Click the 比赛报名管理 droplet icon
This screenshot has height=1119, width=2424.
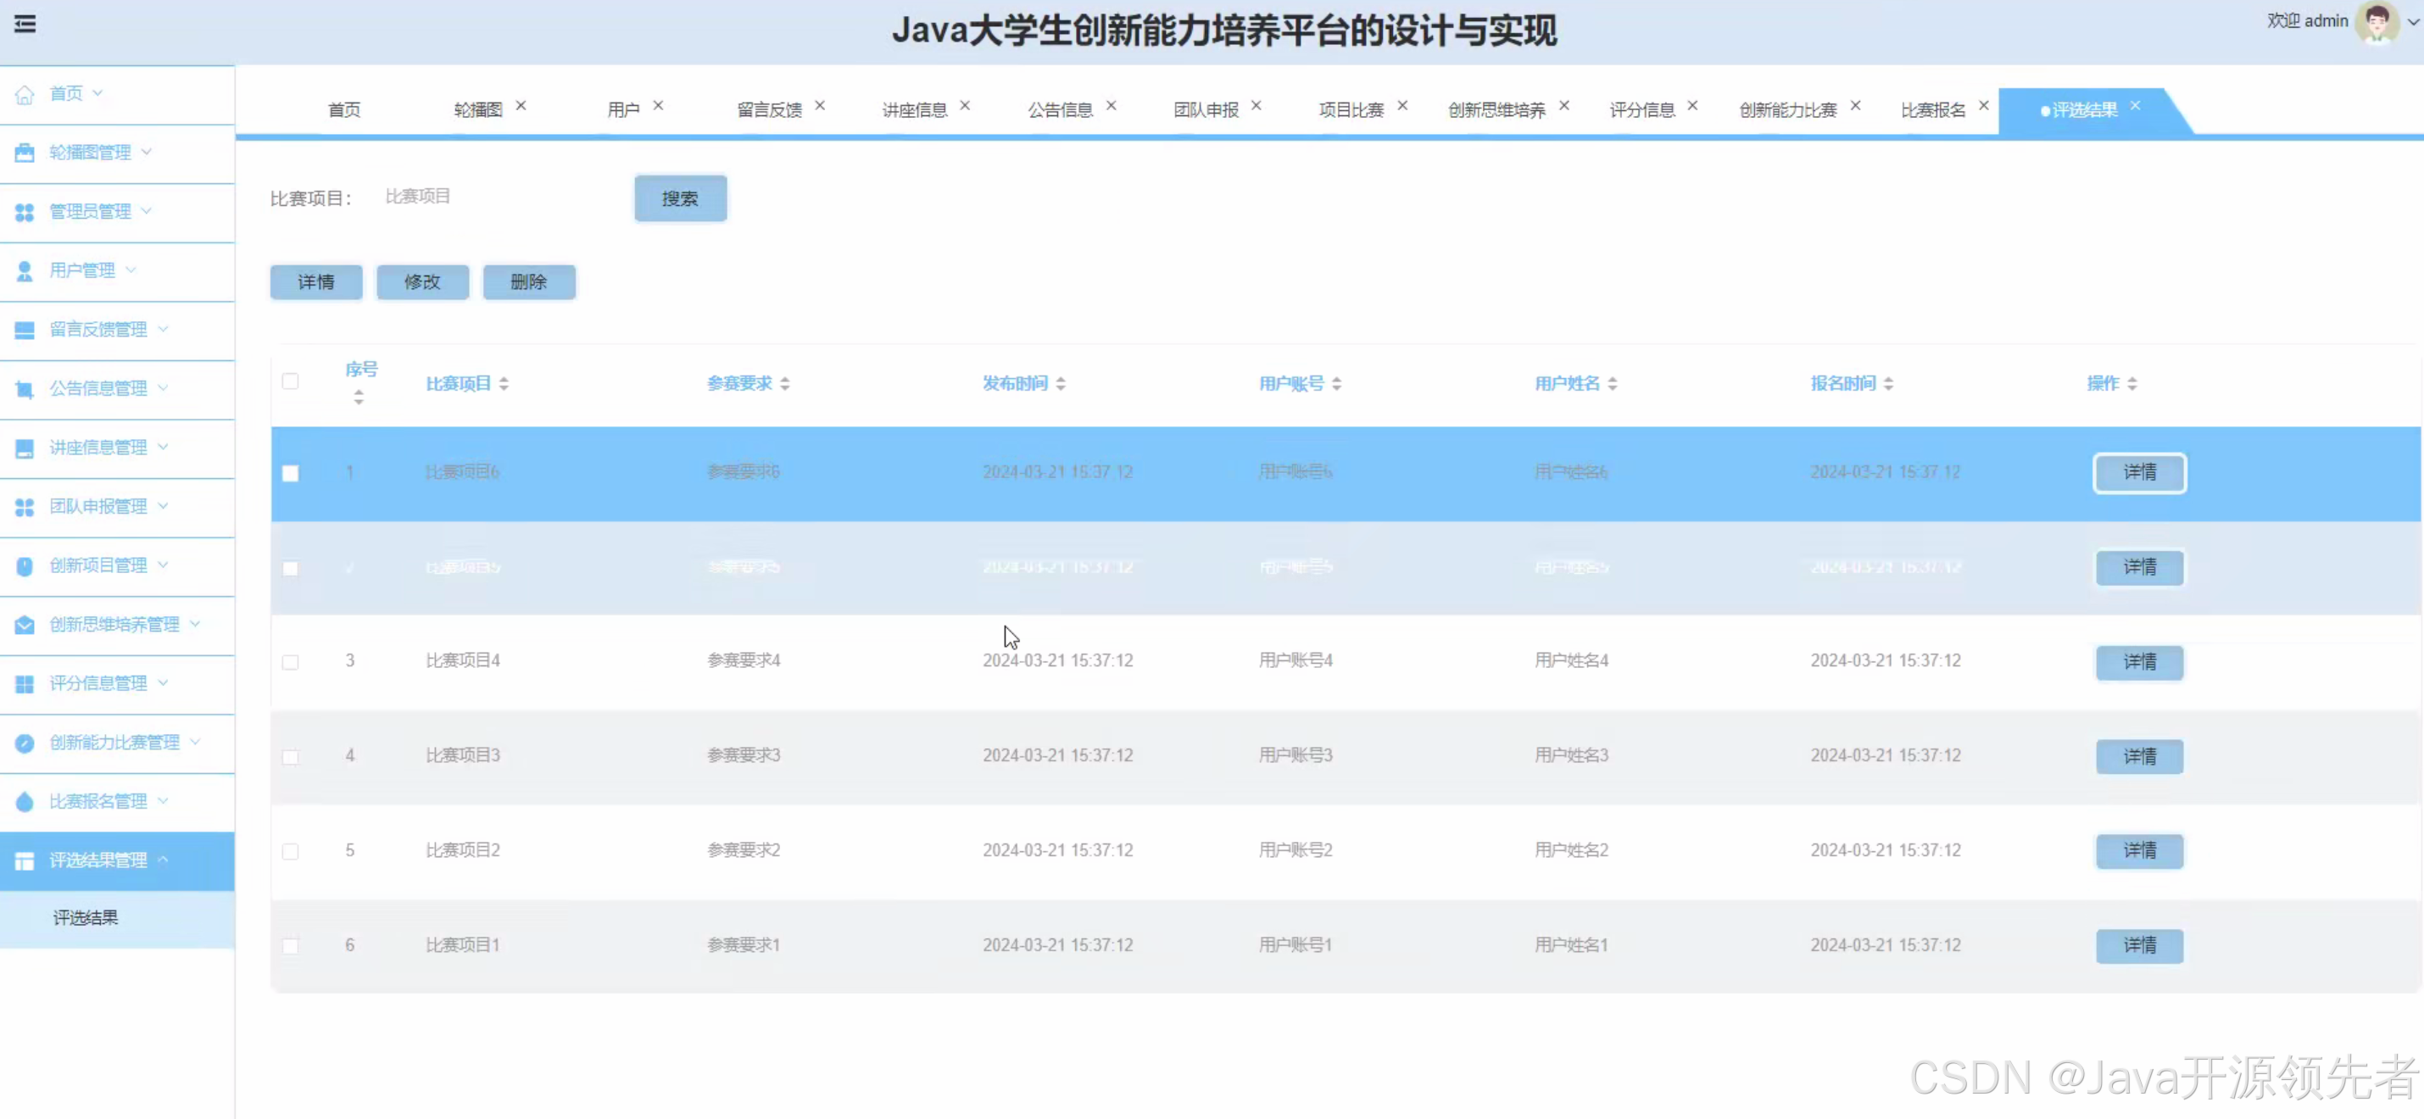coord(25,802)
